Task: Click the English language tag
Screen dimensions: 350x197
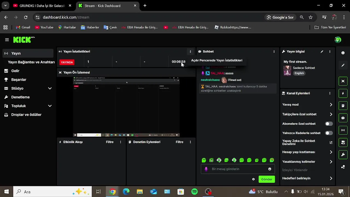Action: (x=299, y=73)
